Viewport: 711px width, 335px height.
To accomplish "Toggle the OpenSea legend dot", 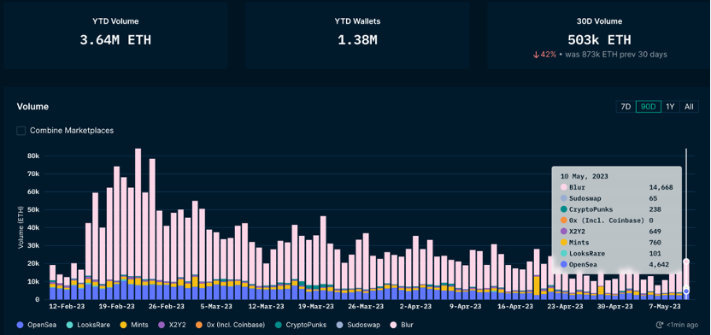I will (20, 325).
